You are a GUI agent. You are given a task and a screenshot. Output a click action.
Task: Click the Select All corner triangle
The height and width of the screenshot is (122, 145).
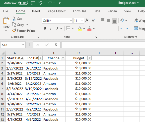tap(3, 53)
